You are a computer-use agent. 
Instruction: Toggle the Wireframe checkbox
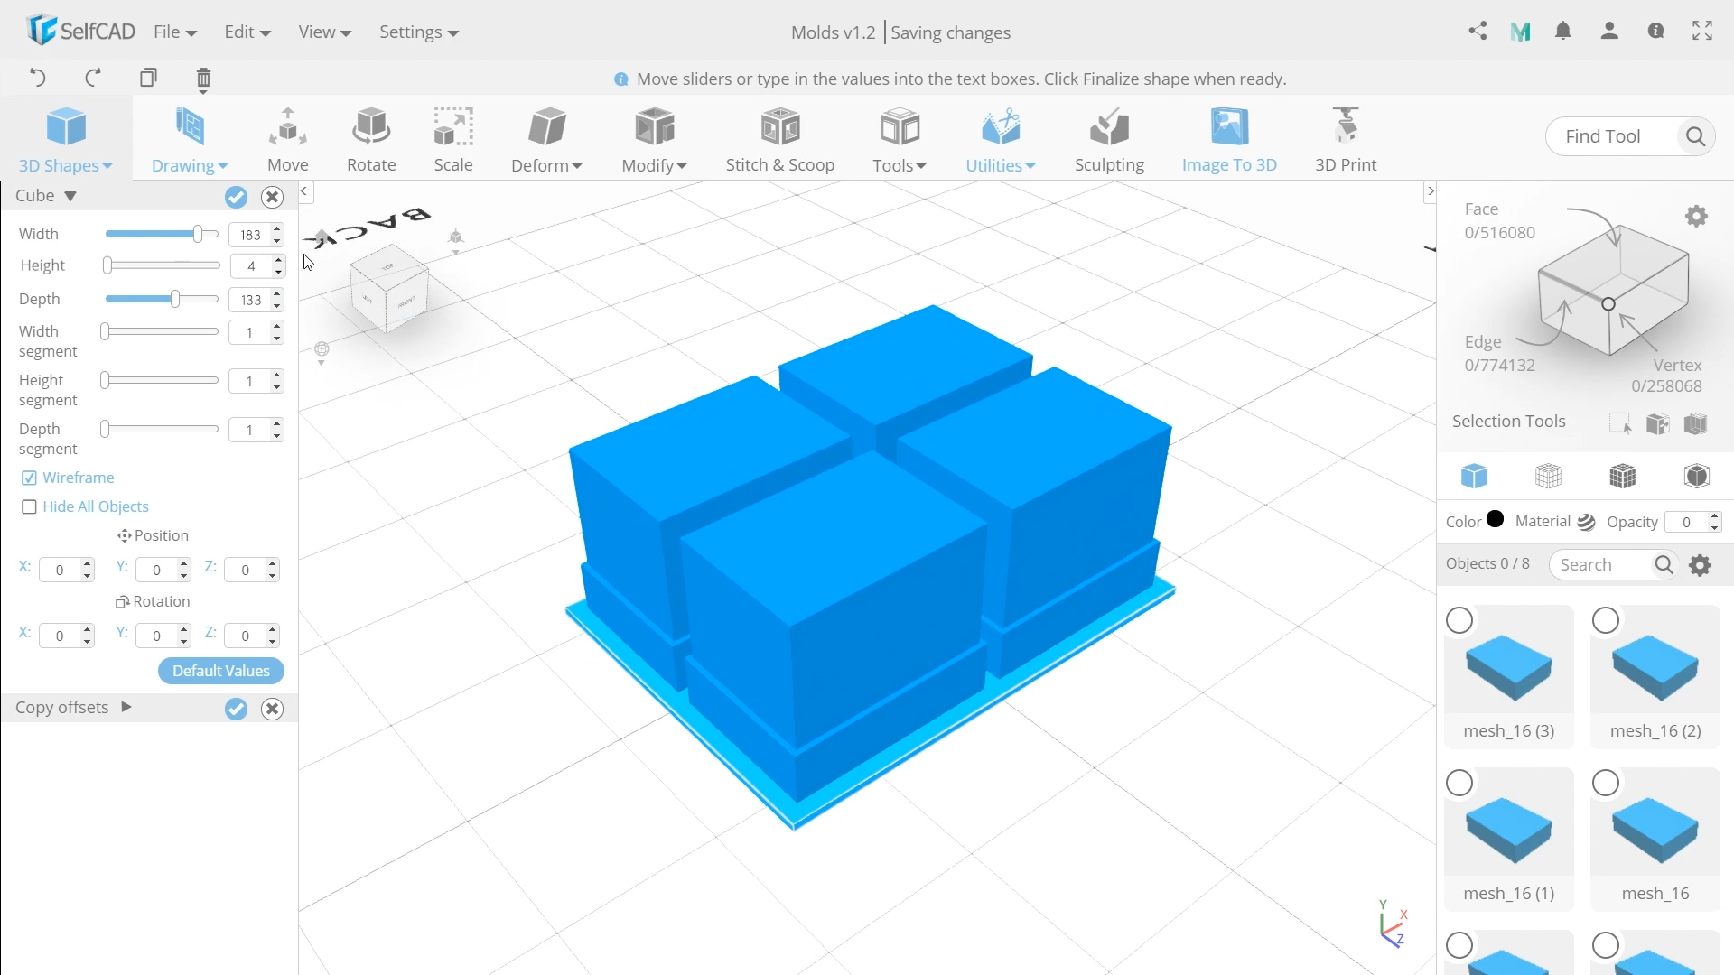point(29,478)
